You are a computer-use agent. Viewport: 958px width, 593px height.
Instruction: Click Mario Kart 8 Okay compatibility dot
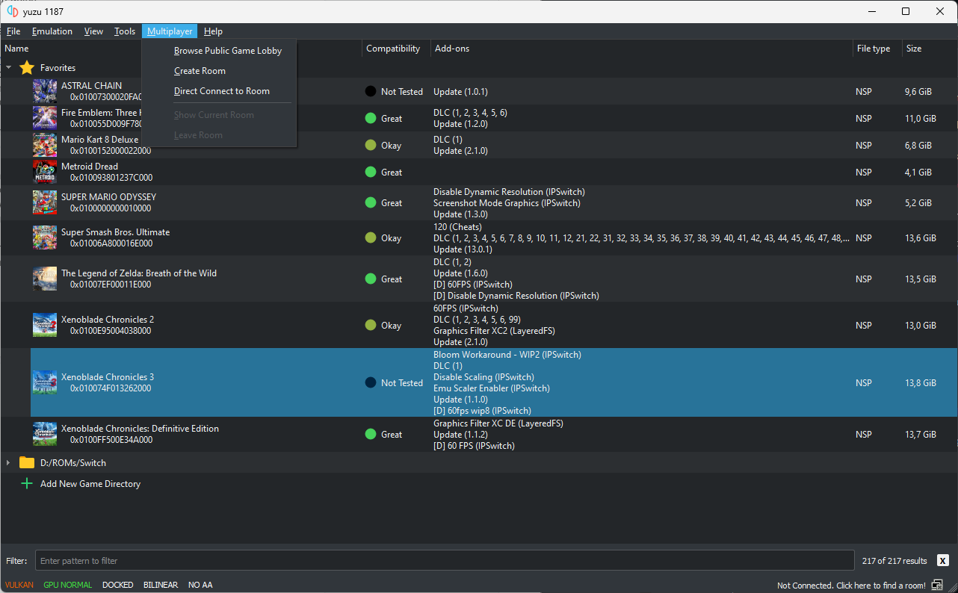371,145
